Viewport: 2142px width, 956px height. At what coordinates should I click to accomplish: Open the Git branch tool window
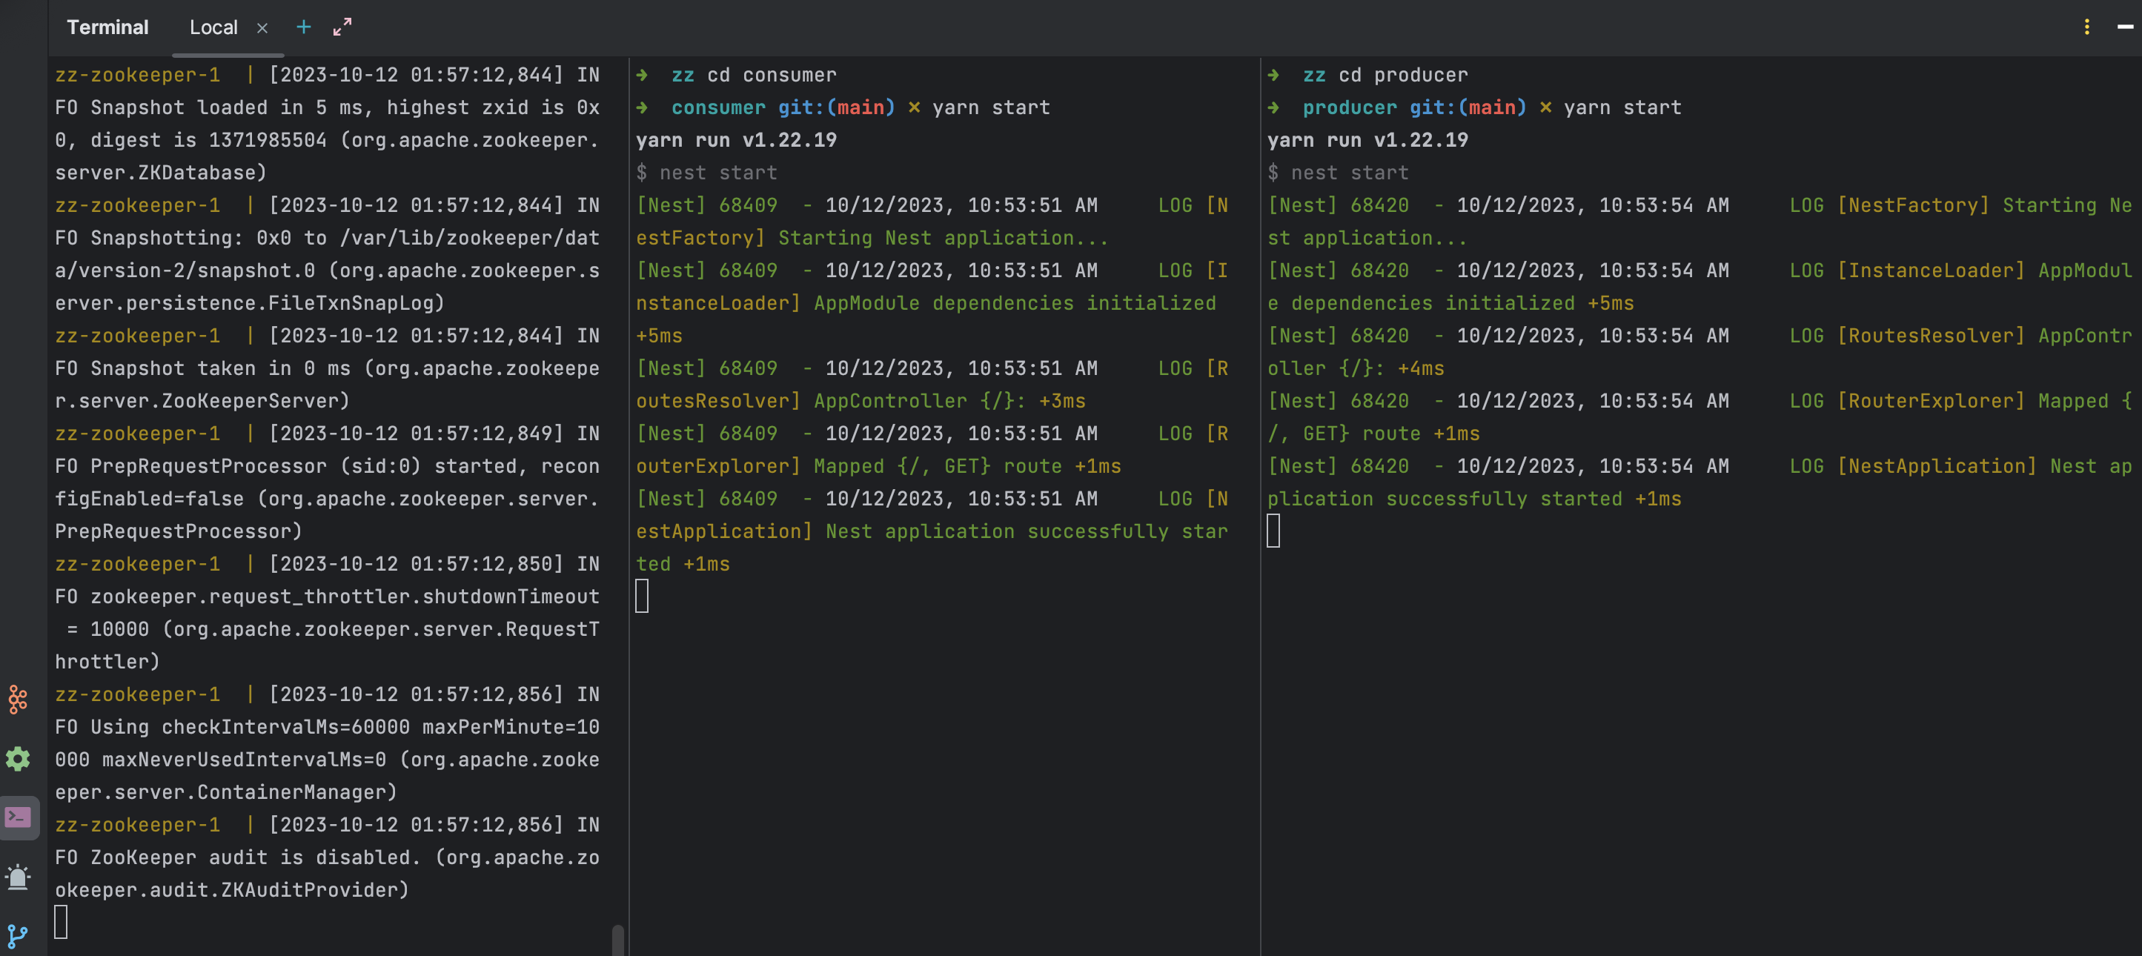click(18, 936)
